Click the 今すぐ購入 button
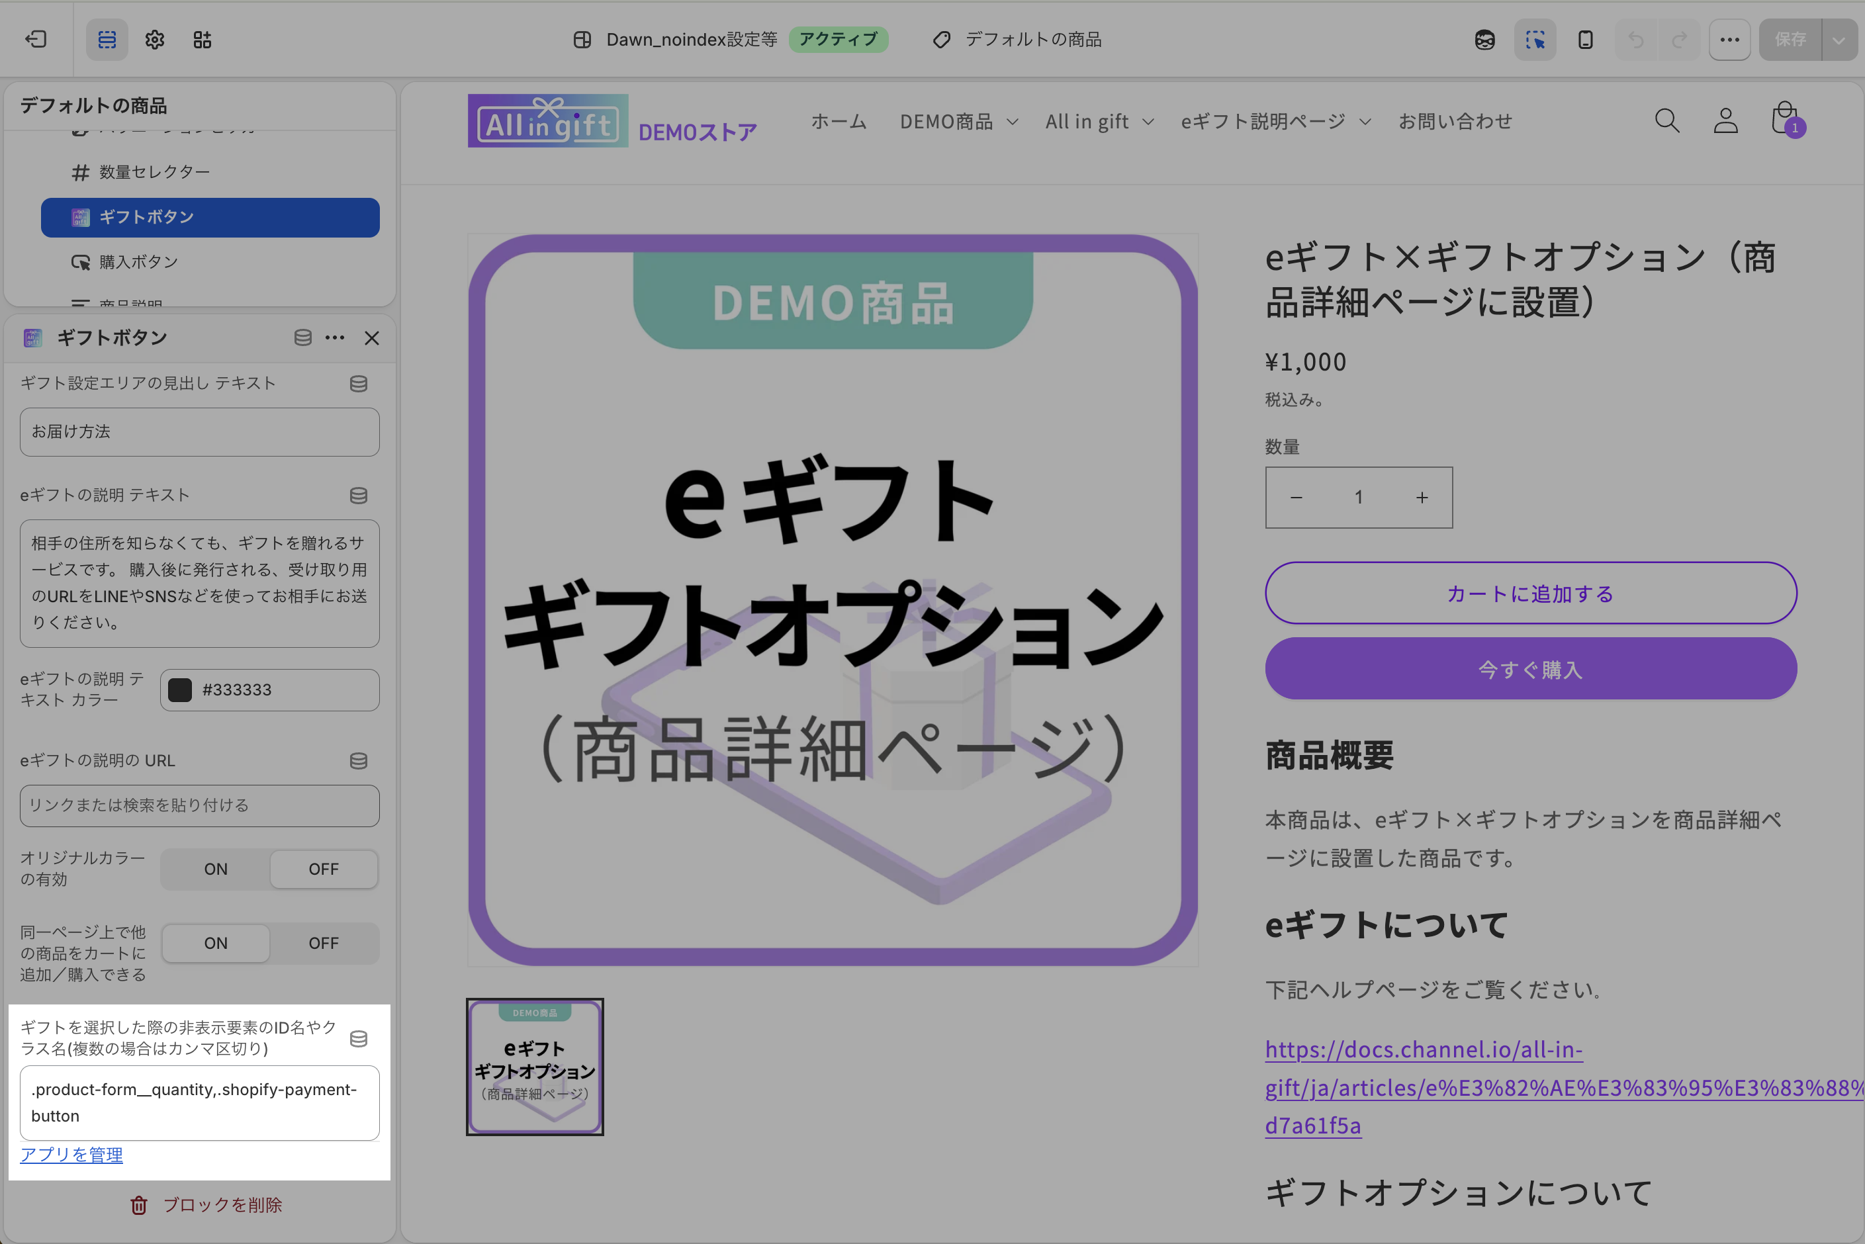 [1531, 669]
